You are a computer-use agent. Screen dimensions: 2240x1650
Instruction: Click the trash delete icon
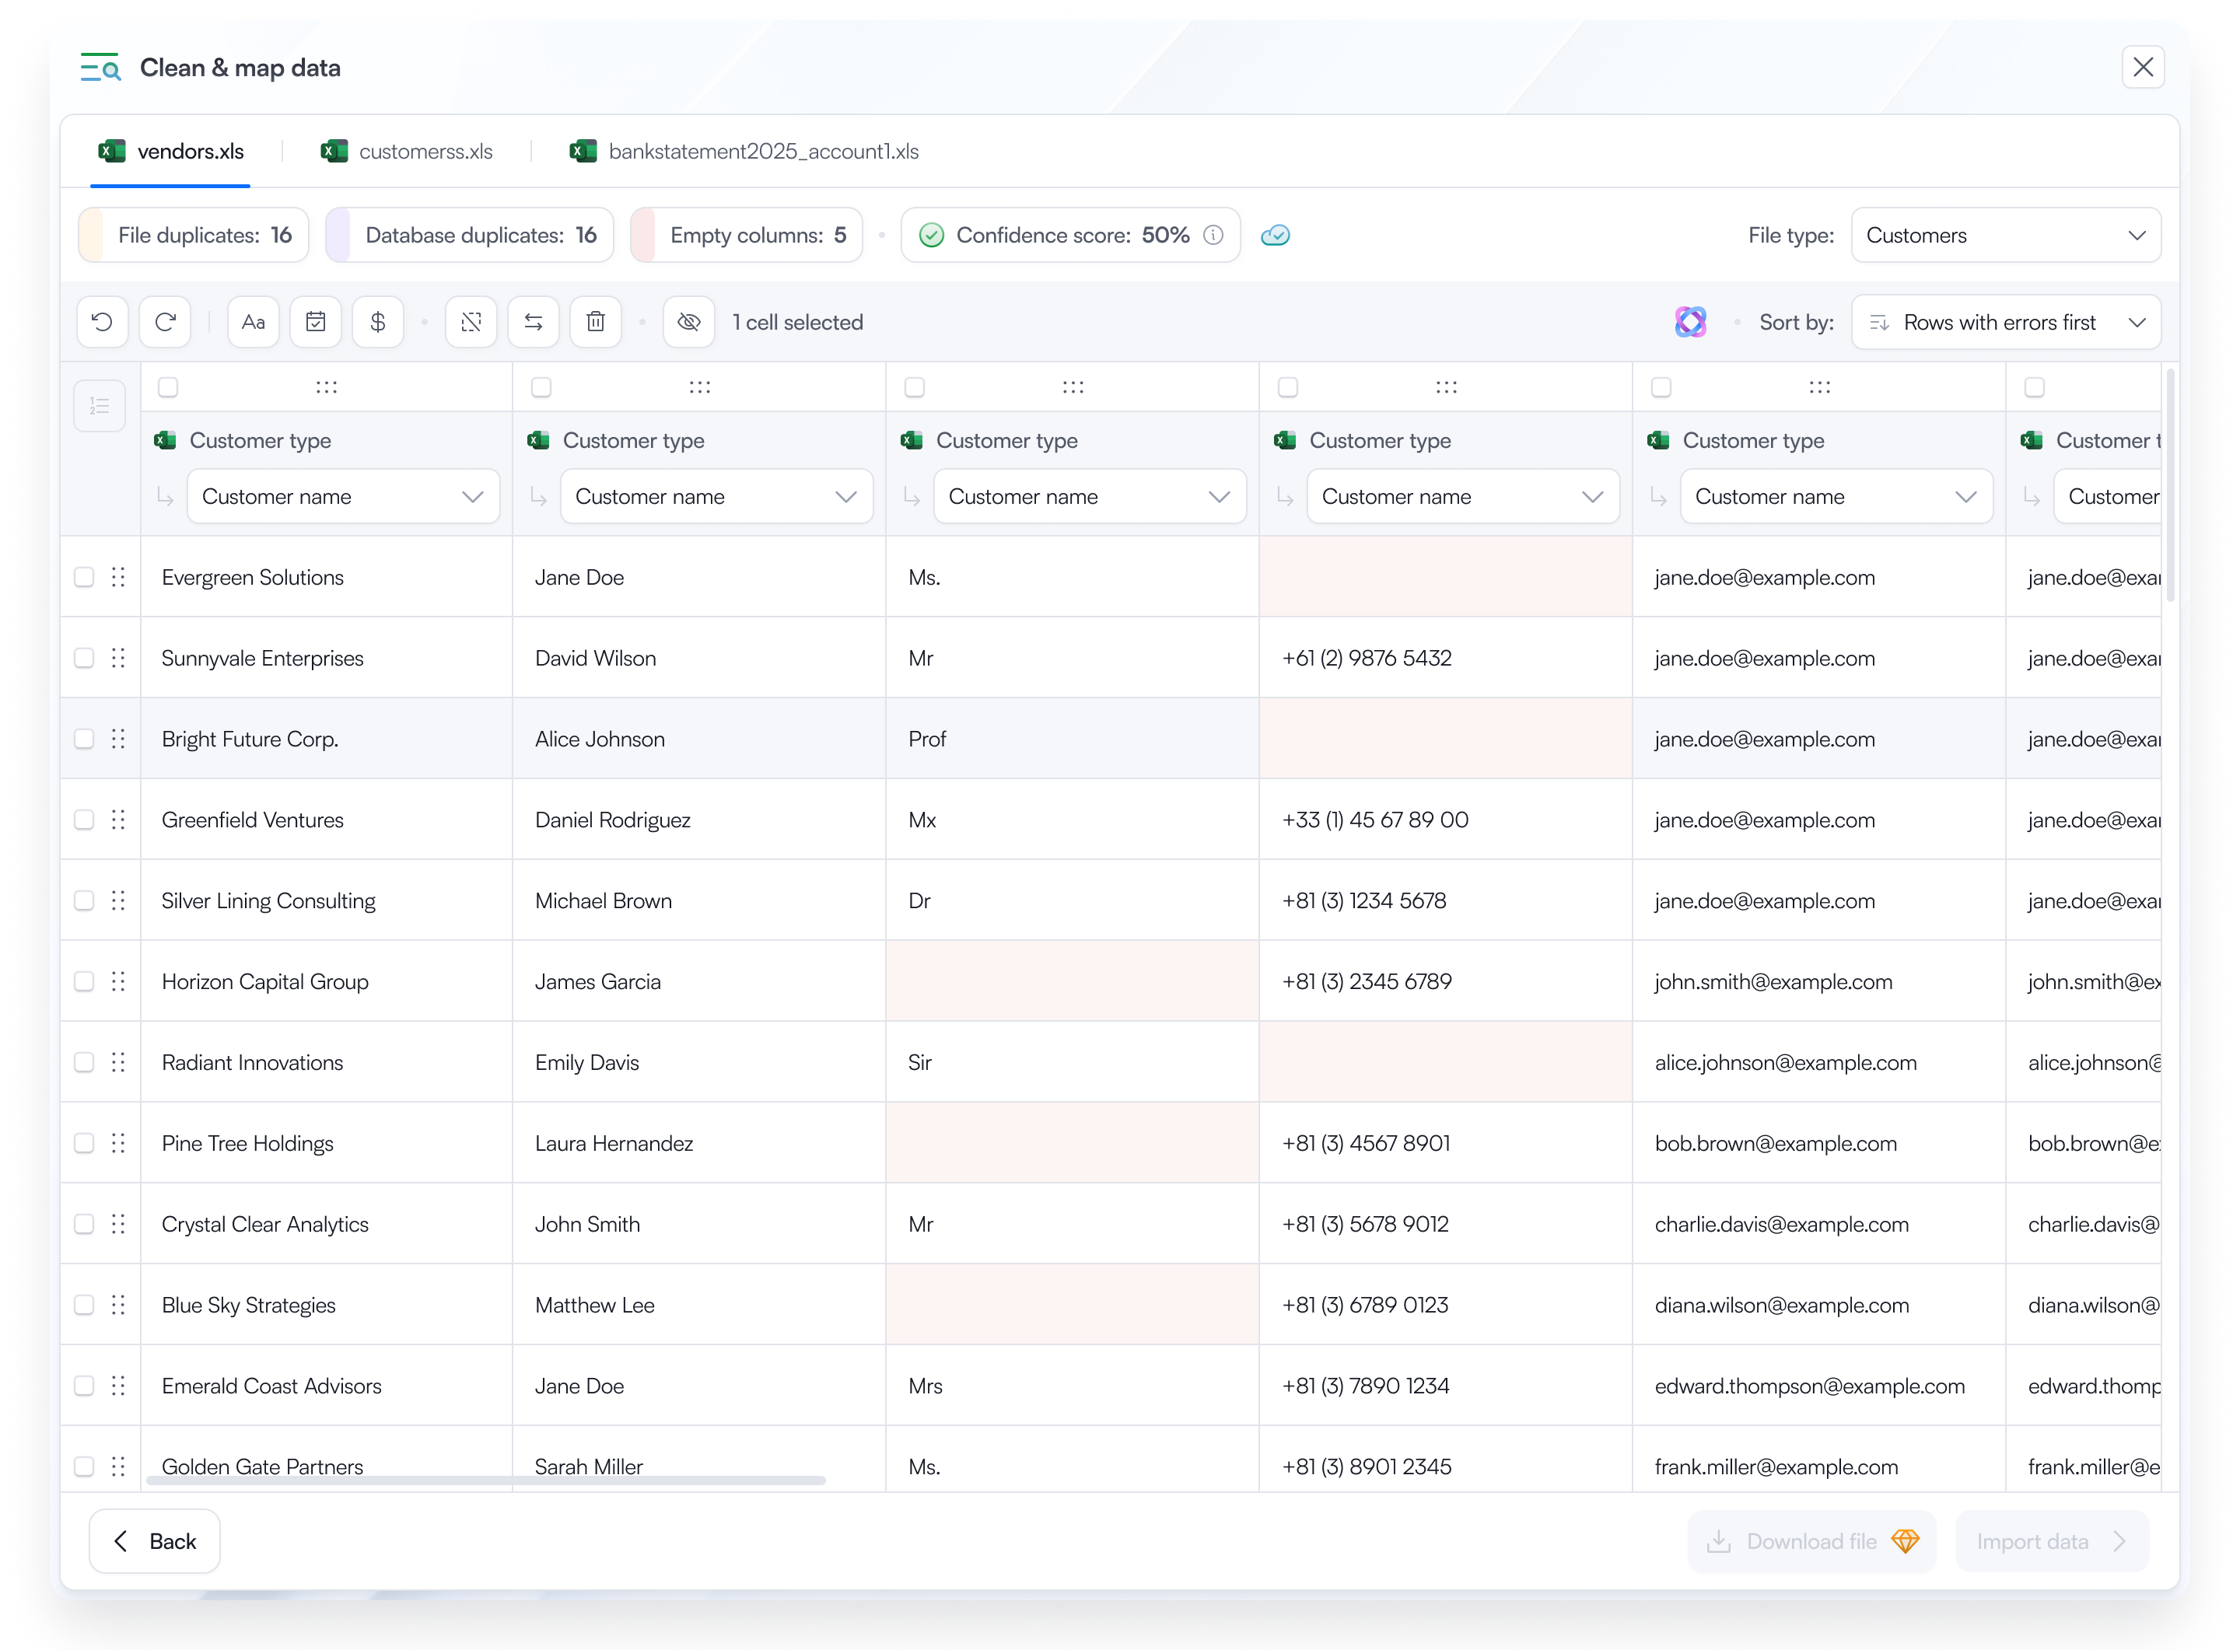click(596, 322)
